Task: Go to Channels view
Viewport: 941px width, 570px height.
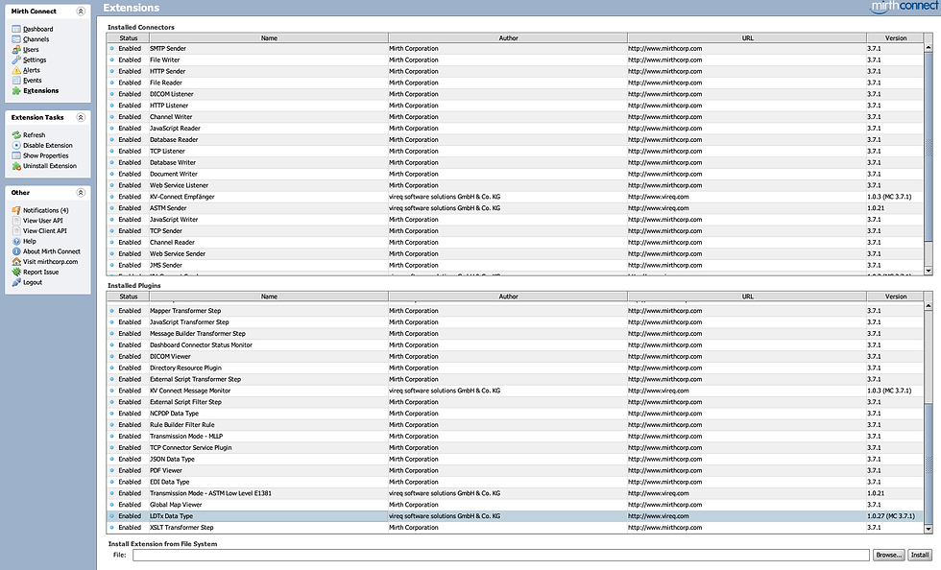Action: (36, 39)
